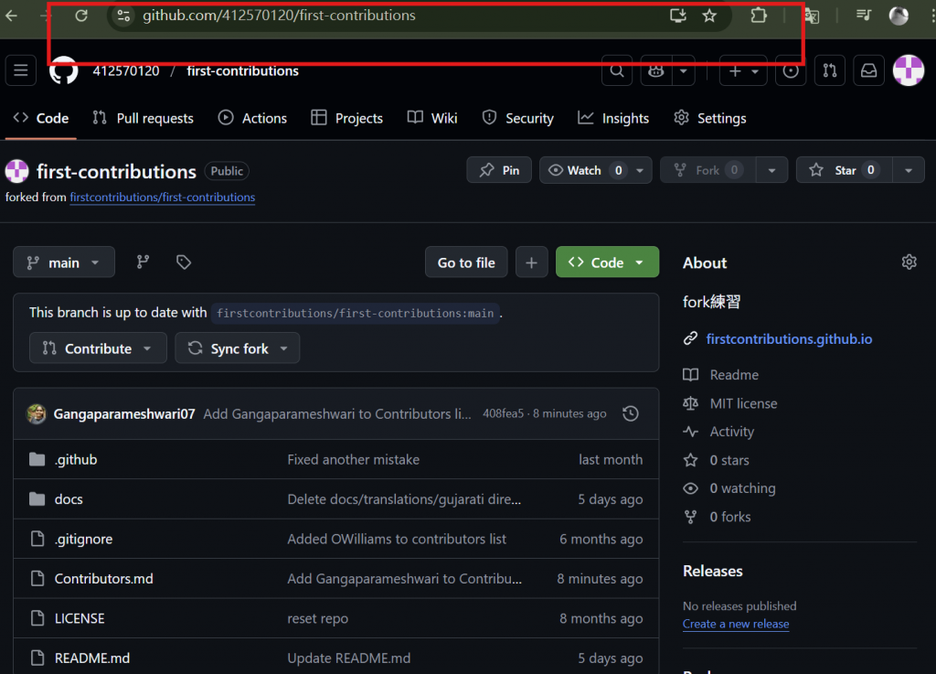View the 0 stars link
Viewport: 936px width, 674px height.
[x=729, y=460]
